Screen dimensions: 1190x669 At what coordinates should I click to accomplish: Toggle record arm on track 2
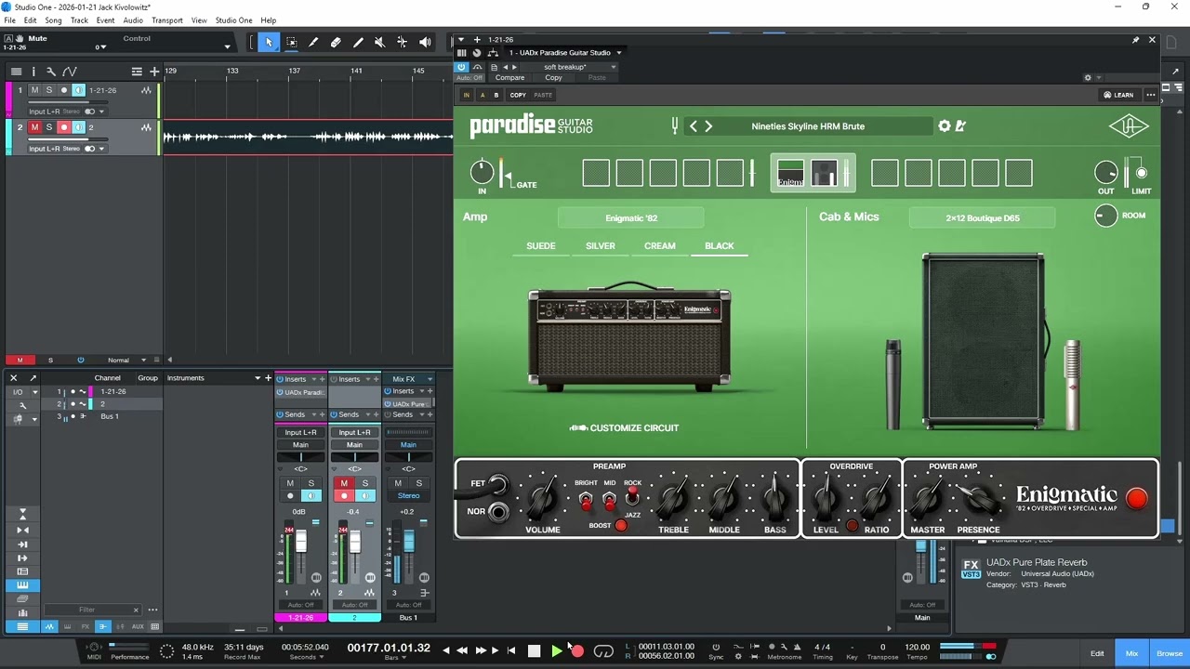64,127
